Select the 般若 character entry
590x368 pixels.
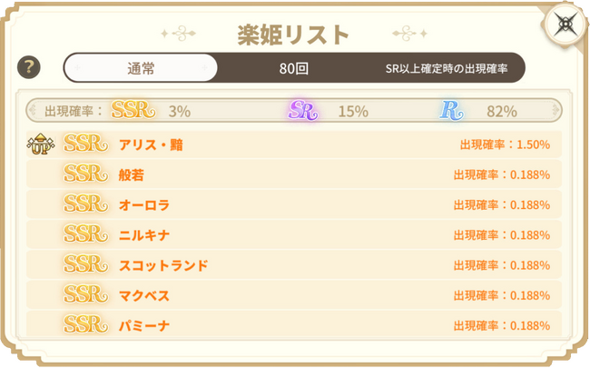(x=132, y=174)
